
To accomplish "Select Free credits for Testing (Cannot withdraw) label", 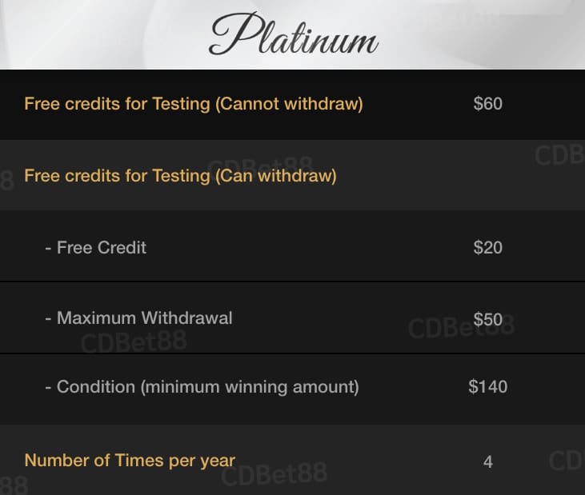I will point(194,104).
